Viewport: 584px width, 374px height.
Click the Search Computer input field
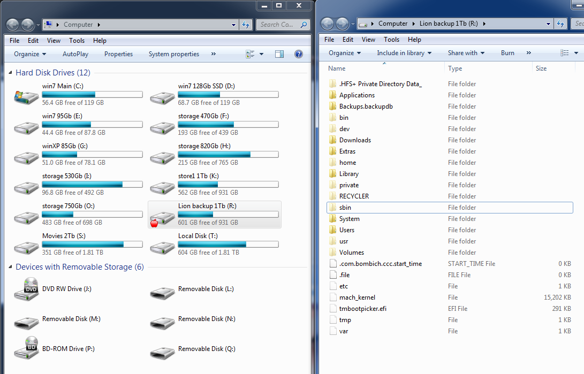click(x=283, y=25)
